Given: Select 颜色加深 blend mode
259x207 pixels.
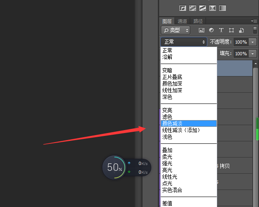Looking at the screenshot, I should (x=189, y=84).
